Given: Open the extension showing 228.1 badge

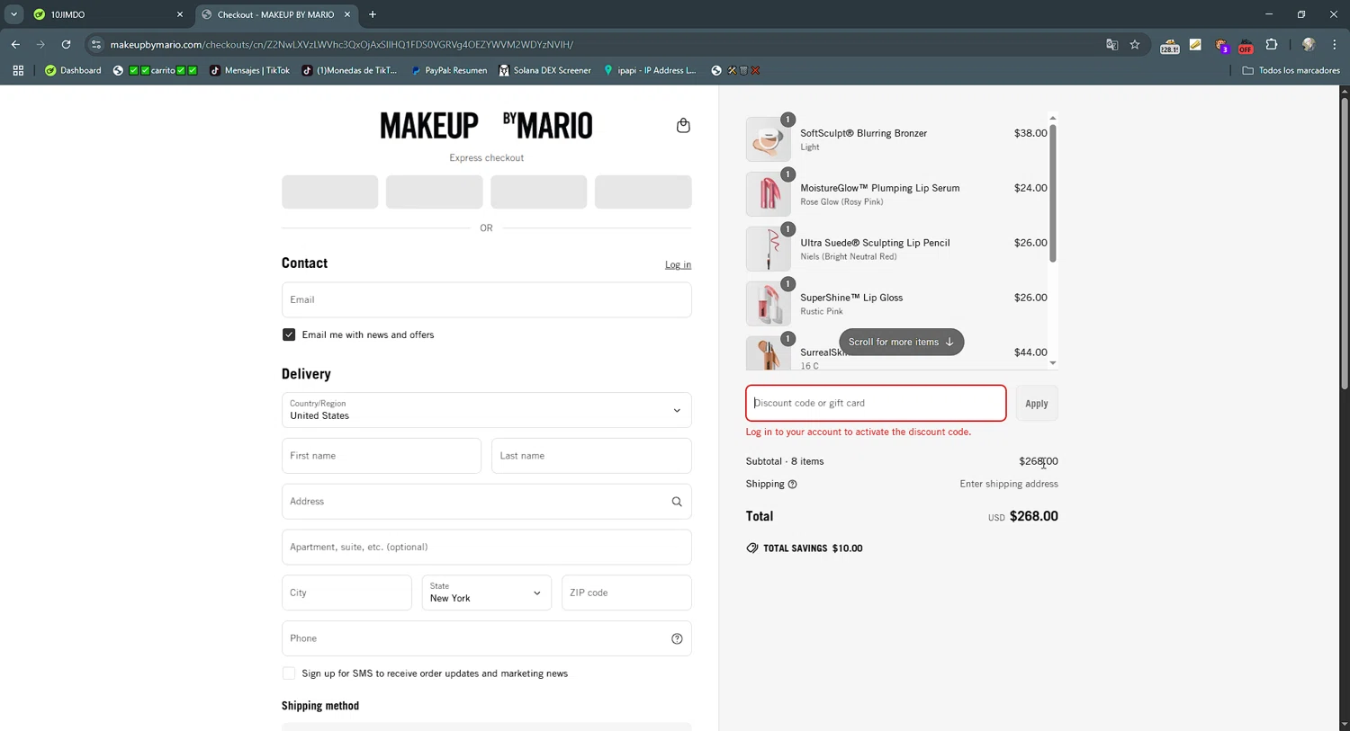Looking at the screenshot, I should pyautogui.click(x=1169, y=45).
